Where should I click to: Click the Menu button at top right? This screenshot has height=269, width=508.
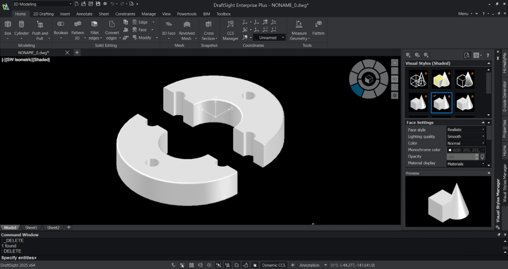tap(464, 14)
